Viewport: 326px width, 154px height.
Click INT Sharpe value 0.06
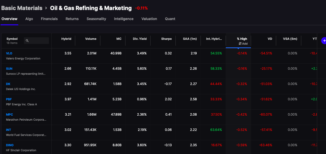tap(169, 130)
